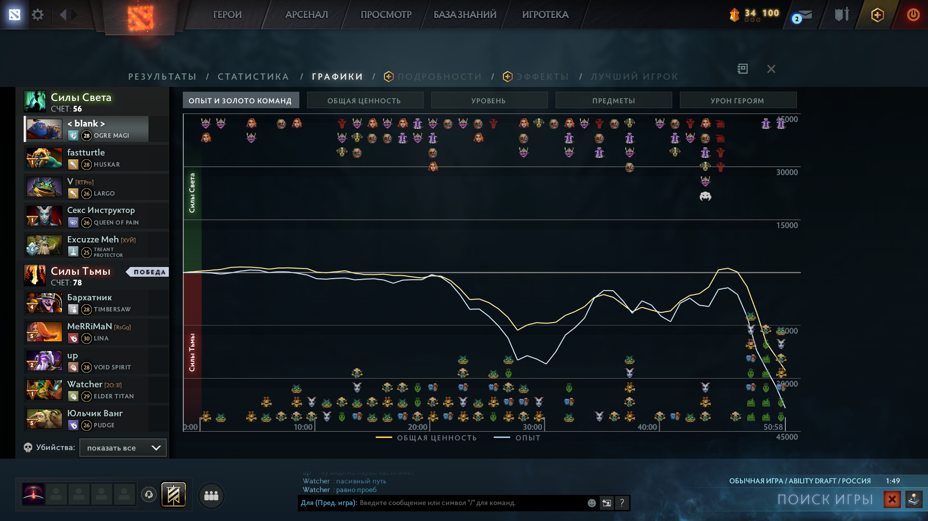Viewport: 928px width, 521px height.
Task: Open the guild banner icon
Action: 174,494
